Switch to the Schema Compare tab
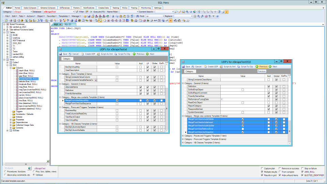 tap(48, 8)
